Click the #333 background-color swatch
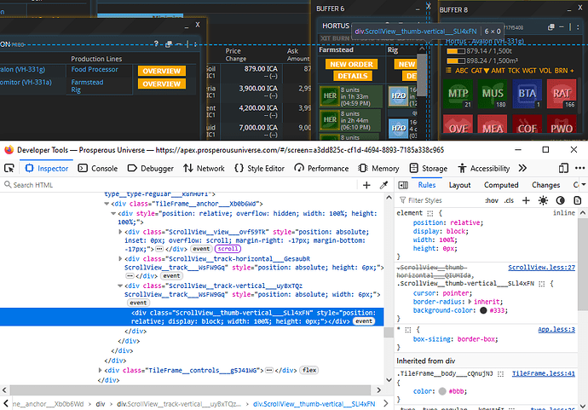The width and height of the screenshot is (588, 410). (483, 310)
